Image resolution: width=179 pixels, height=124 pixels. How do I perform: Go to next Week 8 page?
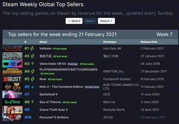pyautogui.click(x=106, y=21)
